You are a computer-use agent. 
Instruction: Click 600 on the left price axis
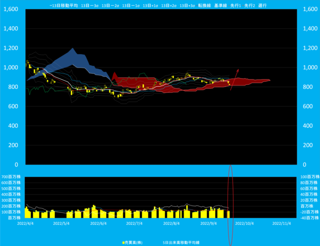(13, 106)
